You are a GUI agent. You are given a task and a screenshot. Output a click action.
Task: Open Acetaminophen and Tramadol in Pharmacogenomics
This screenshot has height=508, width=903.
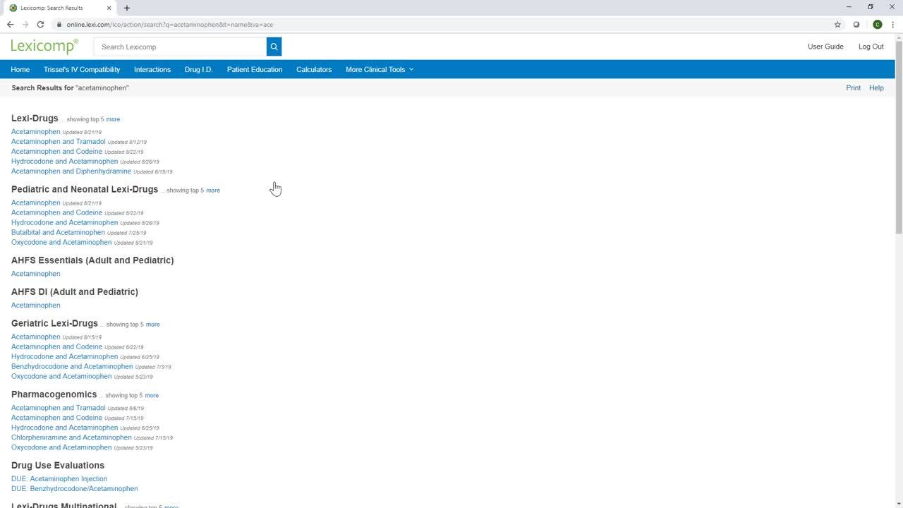coord(58,408)
